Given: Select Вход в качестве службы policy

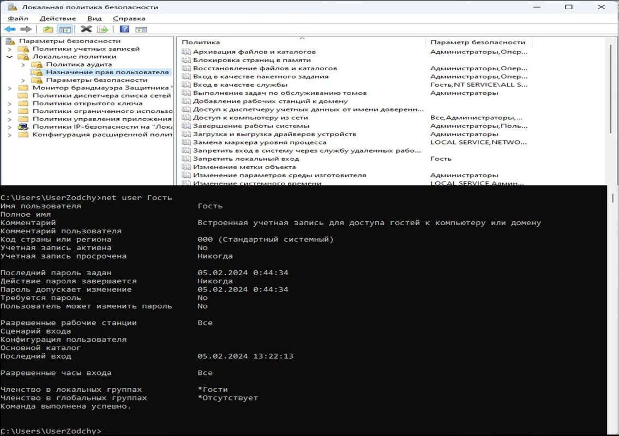Looking at the screenshot, I should point(240,85).
